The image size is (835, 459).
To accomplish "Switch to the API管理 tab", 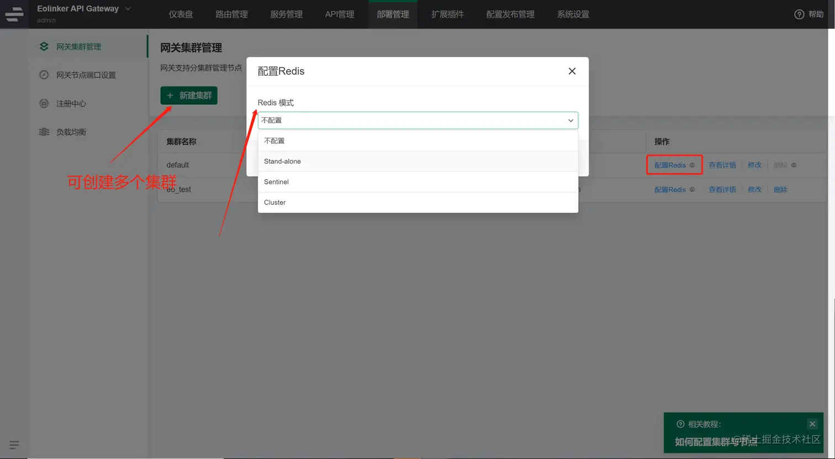I will 339,14.
